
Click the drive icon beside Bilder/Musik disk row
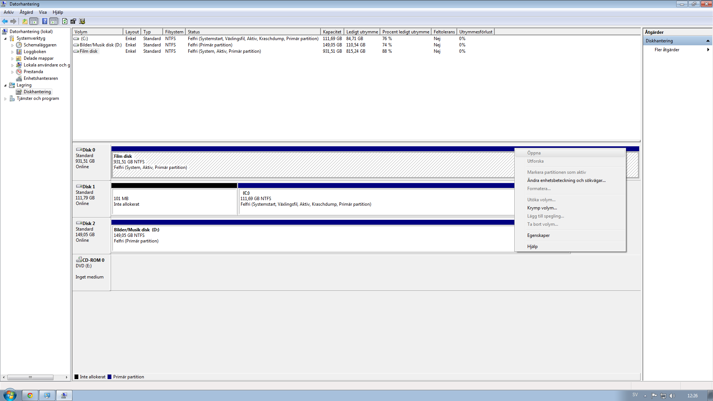coord(76,45)
